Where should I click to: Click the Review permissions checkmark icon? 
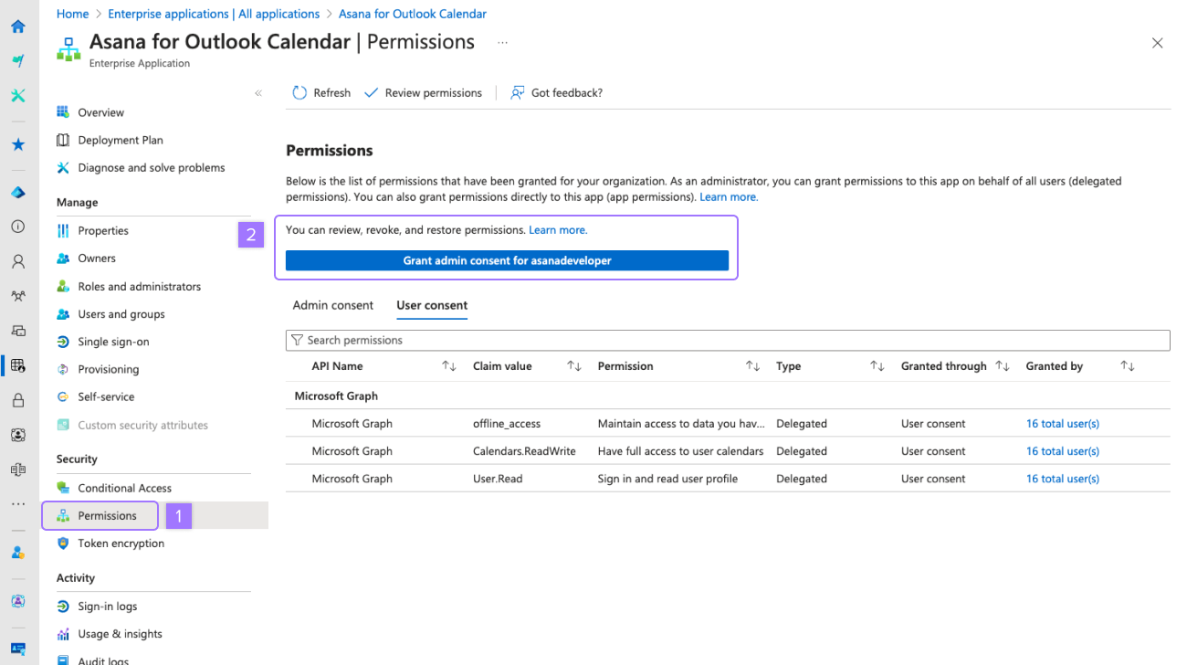[371, 93]
